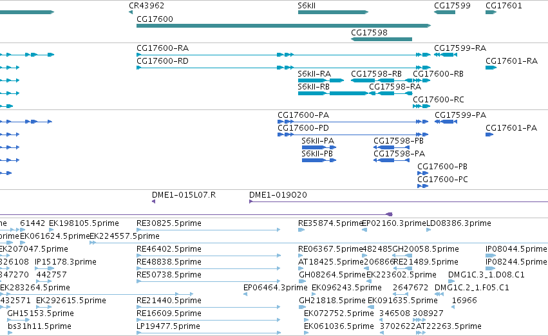
Task: Select the RE16609.5prime EST label
Action: click(x=169, y=313)
